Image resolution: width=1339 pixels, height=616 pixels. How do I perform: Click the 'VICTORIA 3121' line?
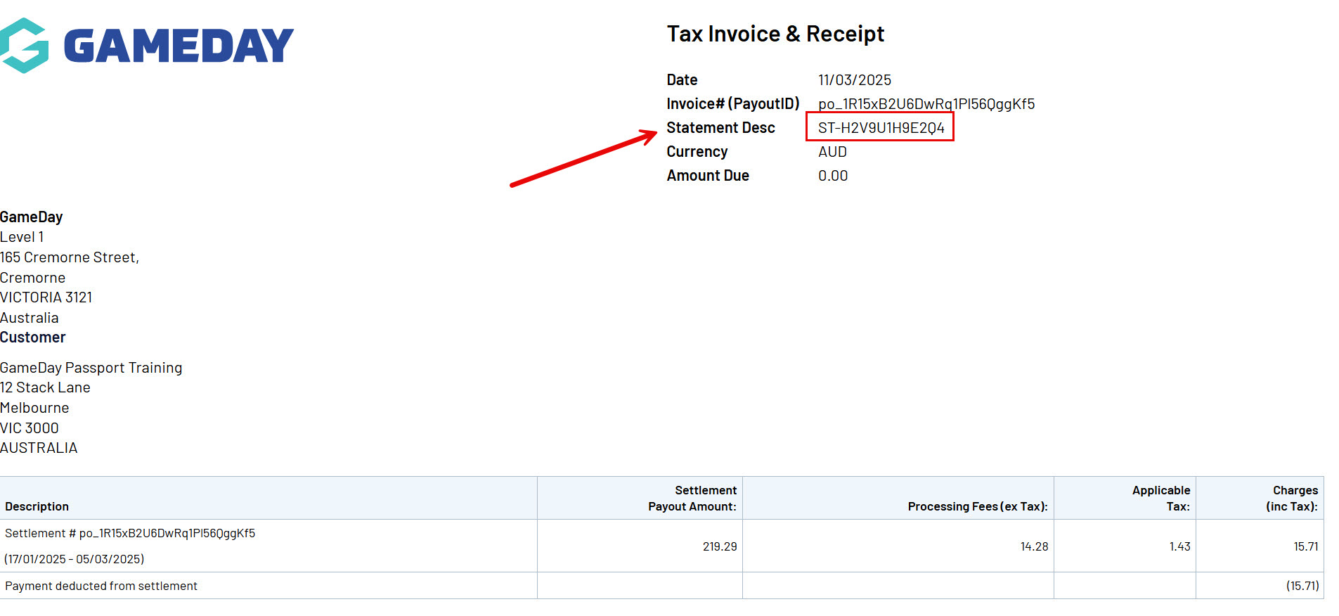[46, 297]
